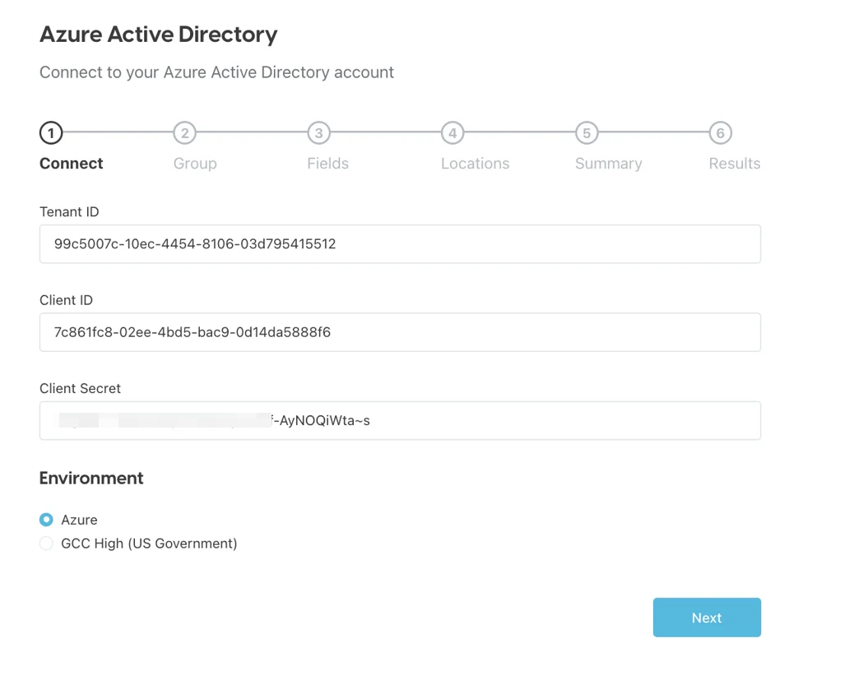849x675 pixels.
Task: Choose Azure as the connection environment
Action: pyautogui.click(x=46, y=520)
